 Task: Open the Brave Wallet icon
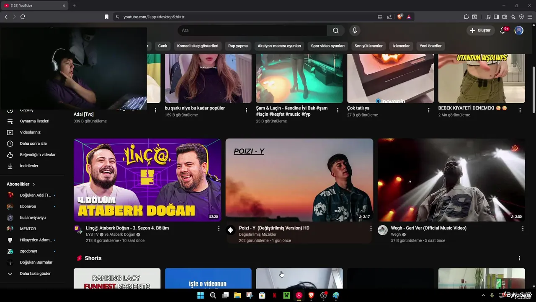[x=505, y=17]
